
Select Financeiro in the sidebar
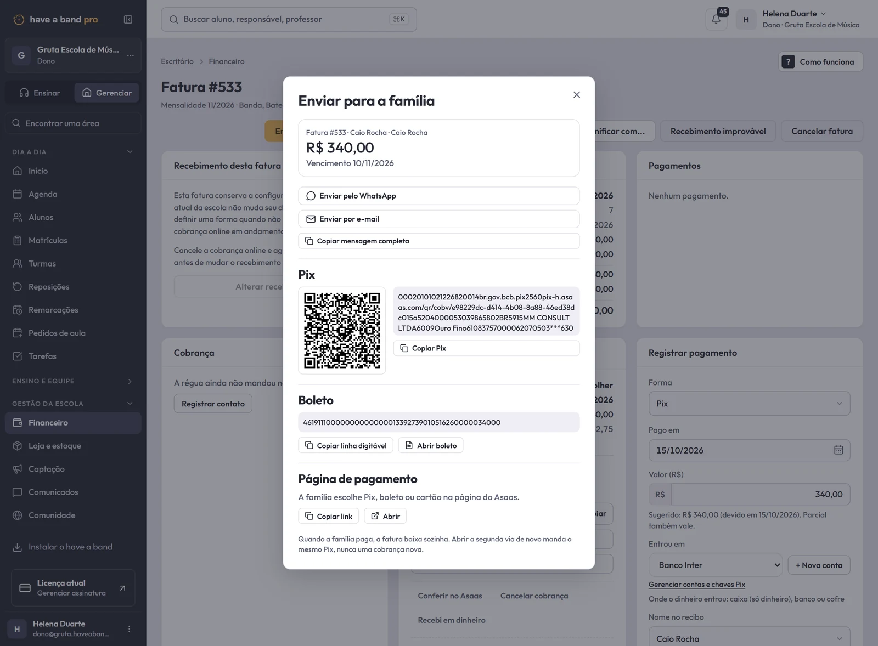pos(73,423)
